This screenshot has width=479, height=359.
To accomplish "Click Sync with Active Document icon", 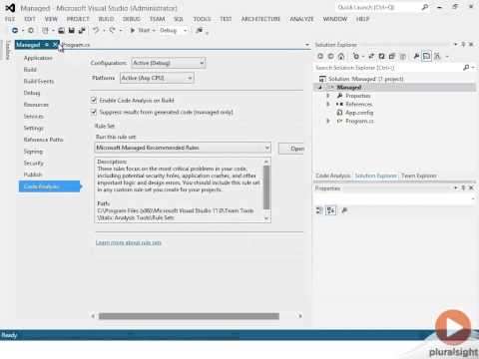I will click(371, 56).
